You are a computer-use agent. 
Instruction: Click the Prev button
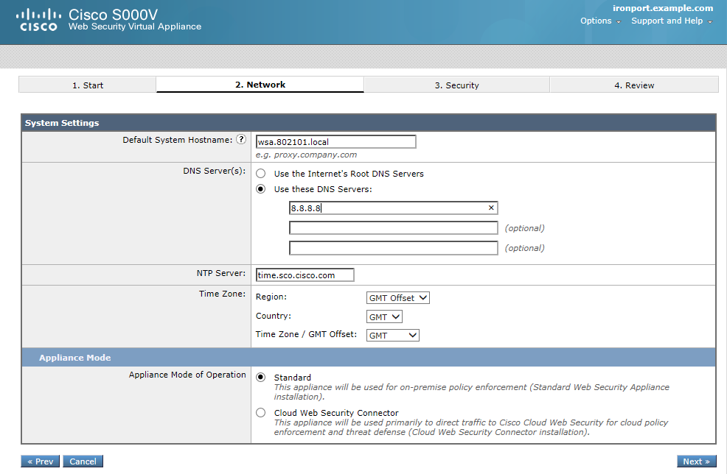click(x=40, y=461)
